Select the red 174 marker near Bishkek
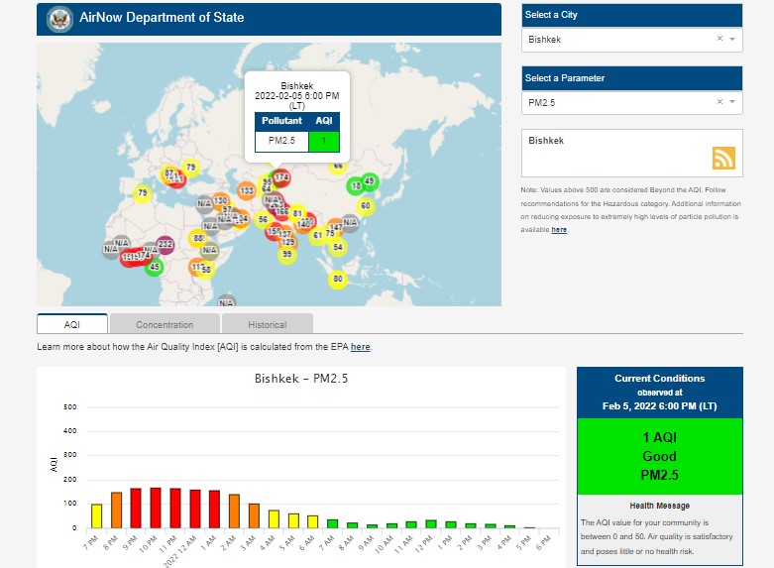 [x=281, y=177]
